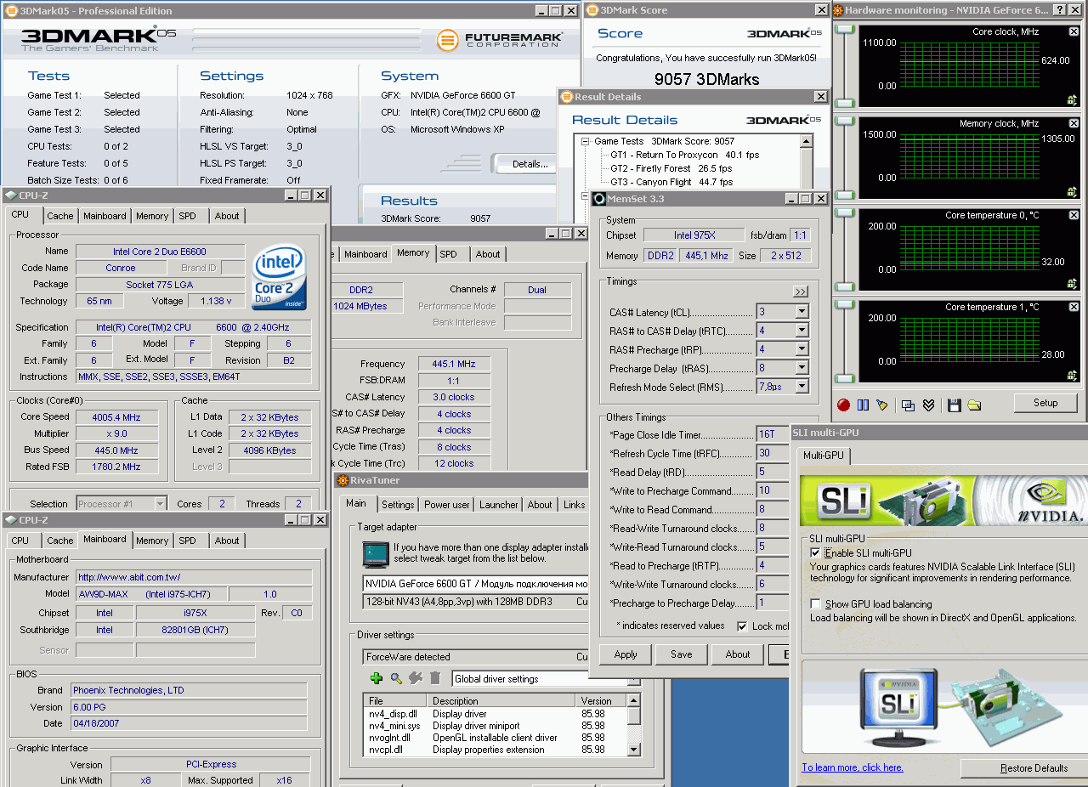The height and width of the screenshot is (787, 1088).
Task: Click the abit manufacturer URL field
Action: pyautogui.click(x=193, y=577)
